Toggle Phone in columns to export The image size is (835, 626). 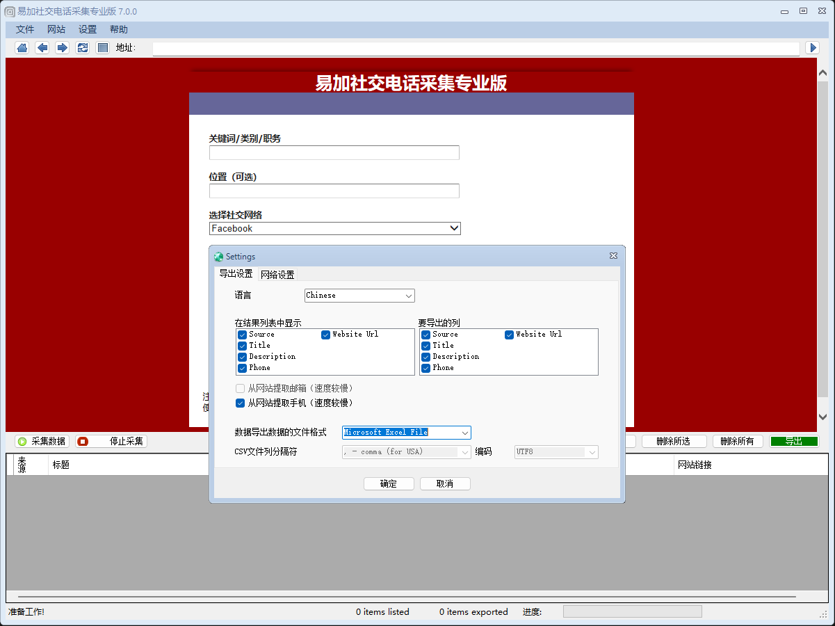pos(425,368)
